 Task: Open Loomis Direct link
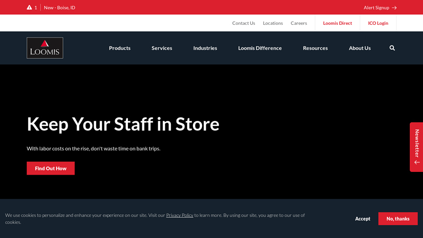tap(337, 23)
